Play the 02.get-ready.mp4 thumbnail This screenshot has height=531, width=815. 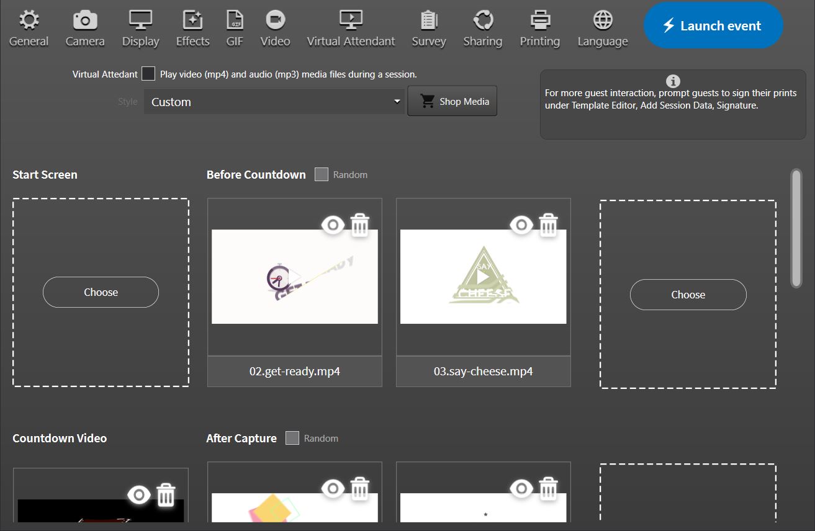coord(295,277)
